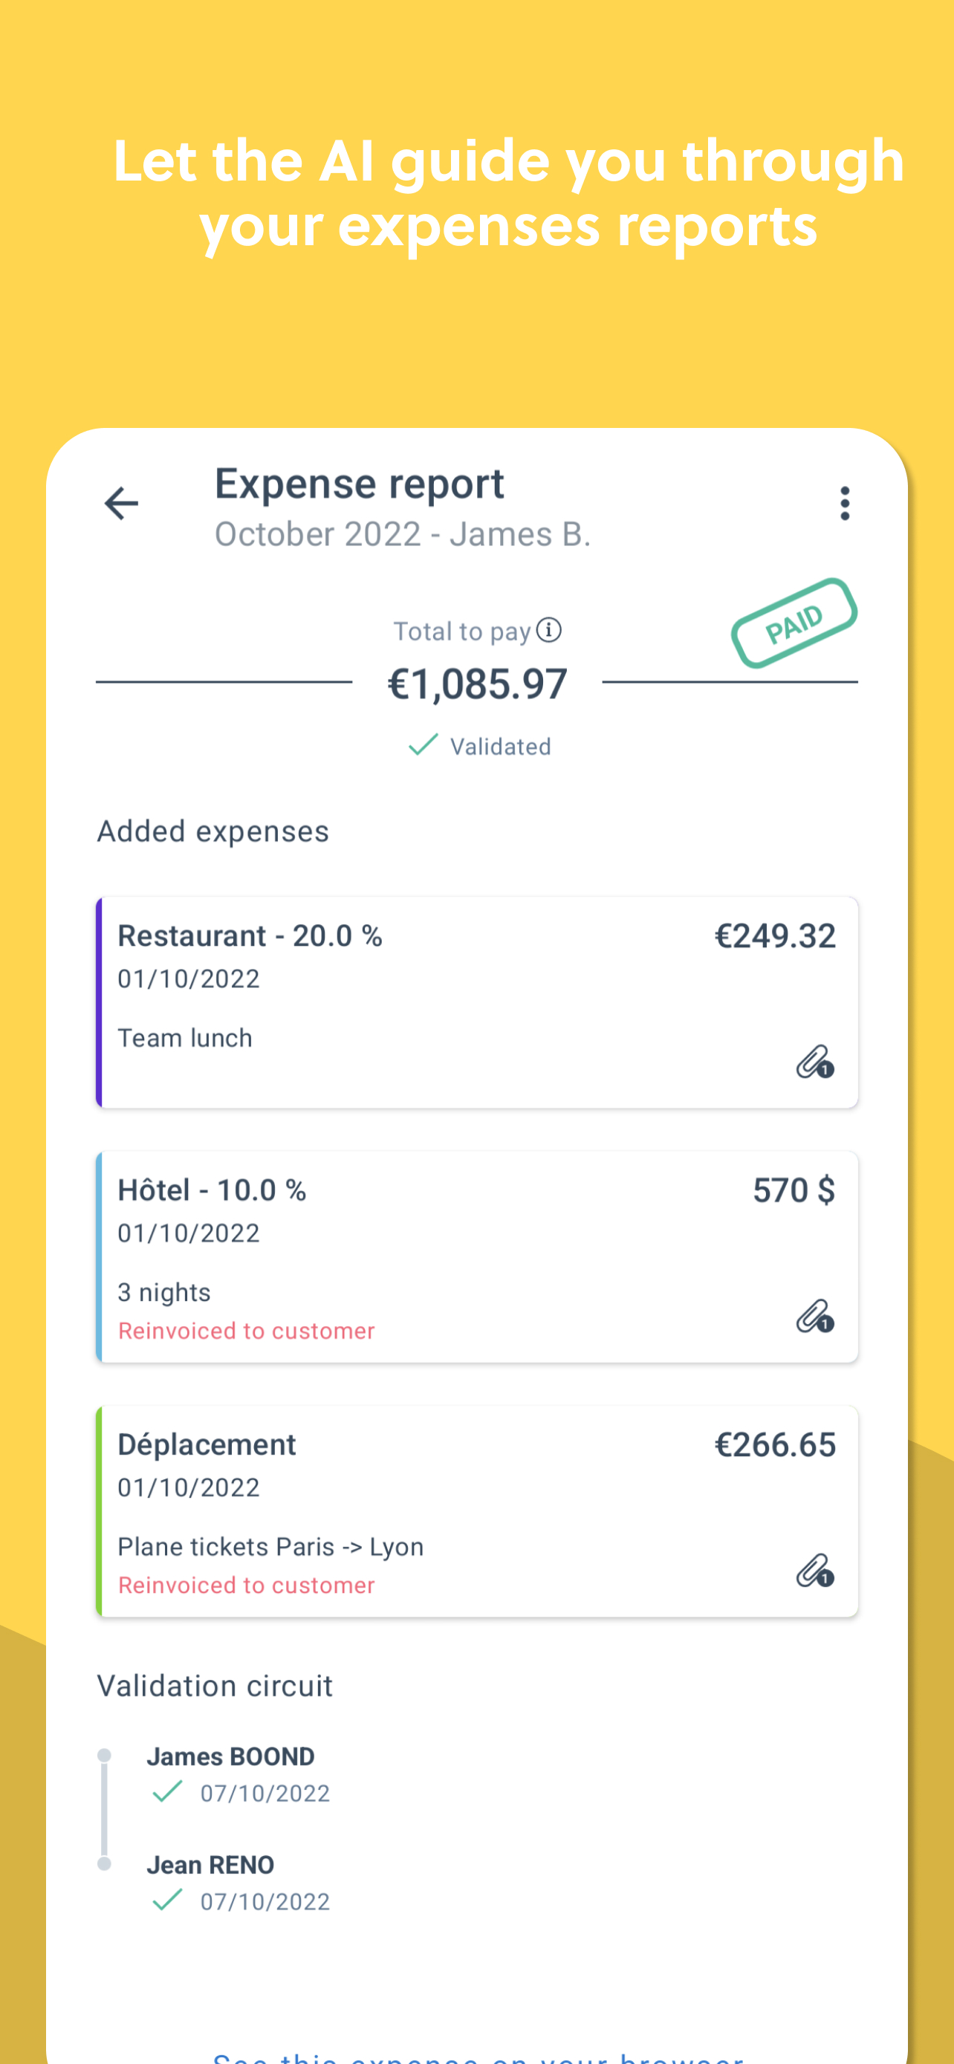
Task: Tap Reinvoiced to customer under Plane tickets
Action: (247, 1585)
